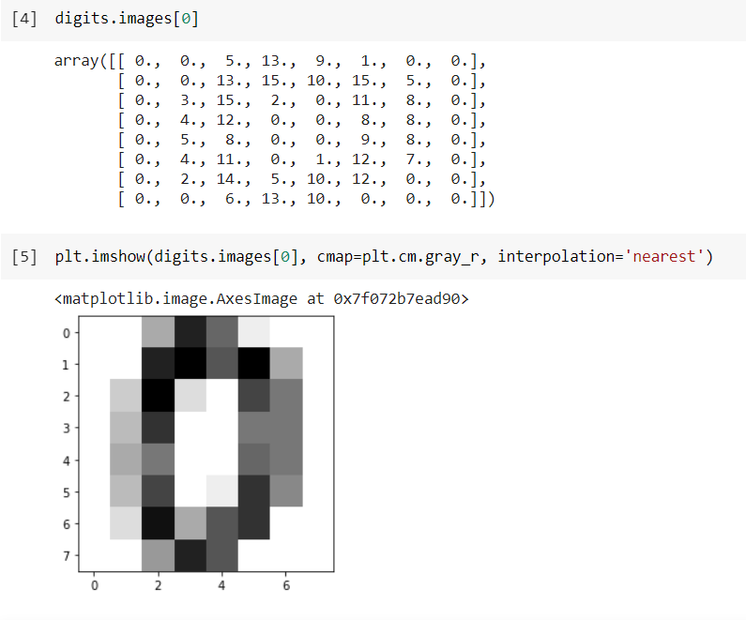Click array row '0., 4., 12., 0., 0., 8., 8., 0.'
Viewport: 746px width, 620px height.
coord(301,120)
